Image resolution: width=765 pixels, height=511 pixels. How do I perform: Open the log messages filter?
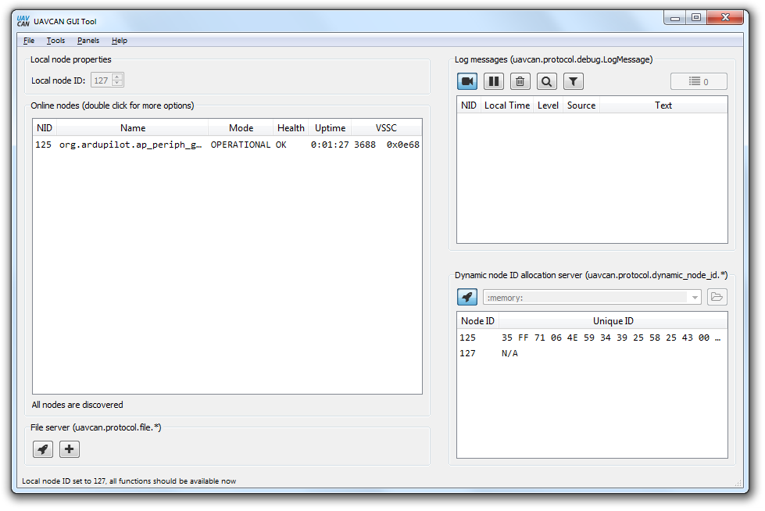pos(574,81)
